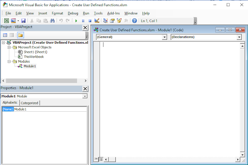Screen dimensions: 248x165
Task: Switch to the Categorized properties tab
Action: [x=29, y=103]
